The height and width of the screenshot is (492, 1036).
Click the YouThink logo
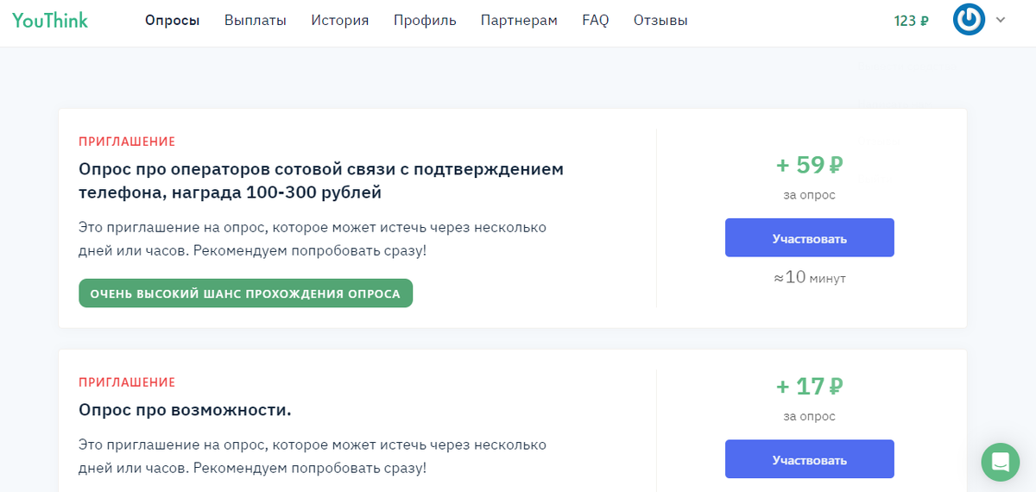(50, 20)
